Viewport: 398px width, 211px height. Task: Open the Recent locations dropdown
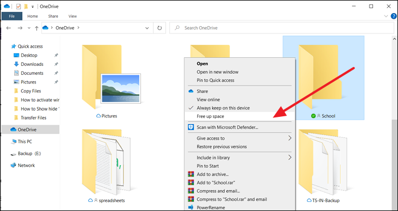[29, 28]
